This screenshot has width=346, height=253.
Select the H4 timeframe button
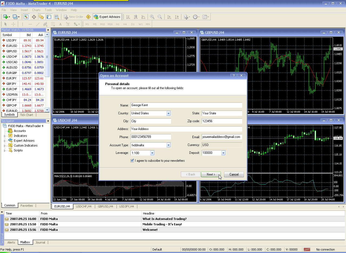point(125,24)
